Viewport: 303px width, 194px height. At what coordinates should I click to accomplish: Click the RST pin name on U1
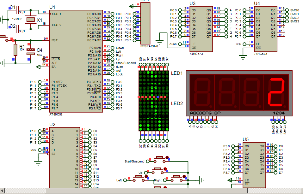pyautogui.click(x=54, y=40)
